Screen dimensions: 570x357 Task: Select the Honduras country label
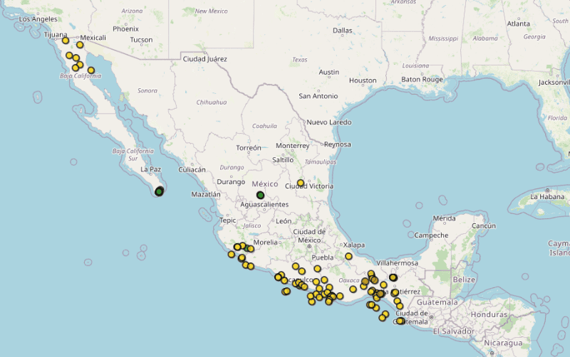489,314
